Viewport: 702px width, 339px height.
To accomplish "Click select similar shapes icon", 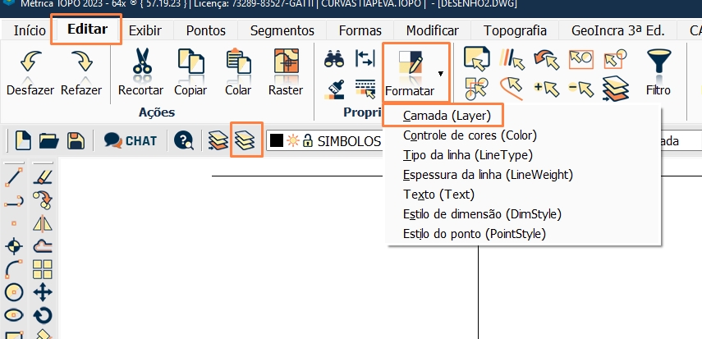I will 476,88.
